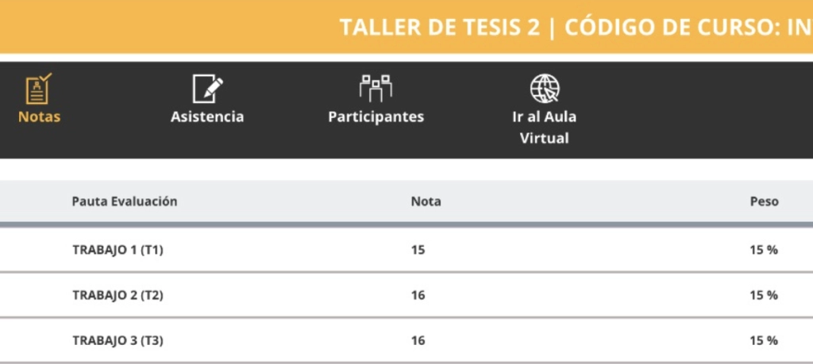The height and width of the screenshot is (364, 813).
Task: Click the 15 % weight of TRABAJO 1
Action: tap(763, 250)
